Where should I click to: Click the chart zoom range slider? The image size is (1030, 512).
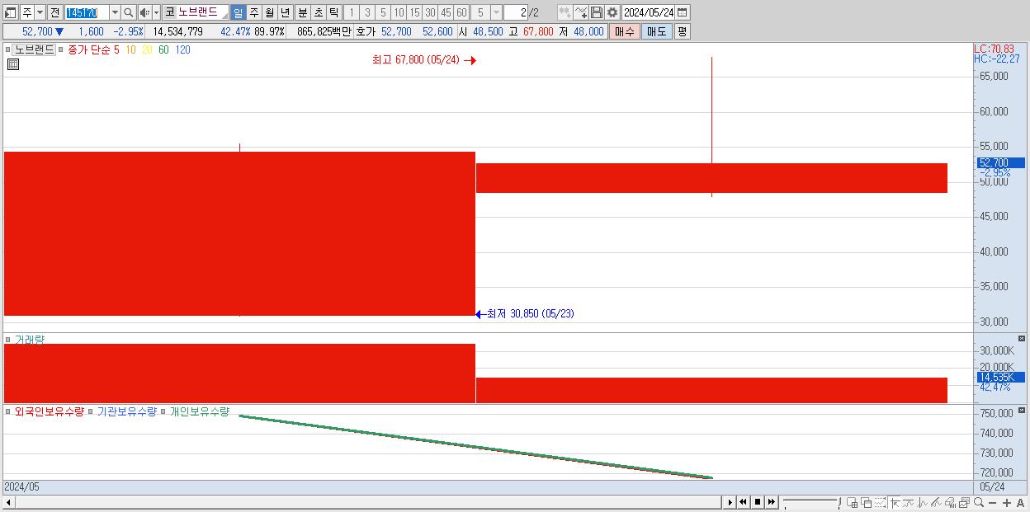pos(811,502)
